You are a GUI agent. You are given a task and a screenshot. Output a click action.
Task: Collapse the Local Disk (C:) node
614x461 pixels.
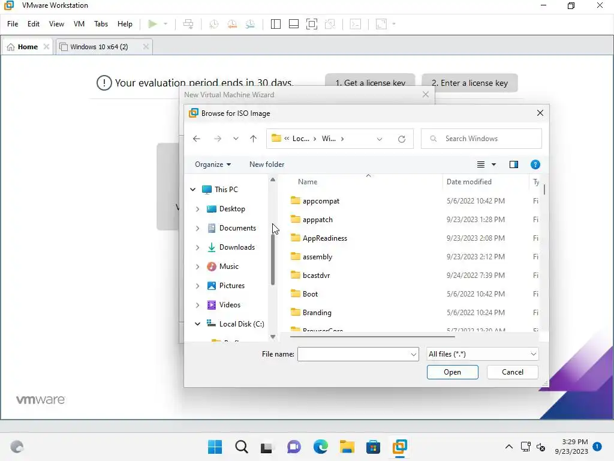pos(197,324)
